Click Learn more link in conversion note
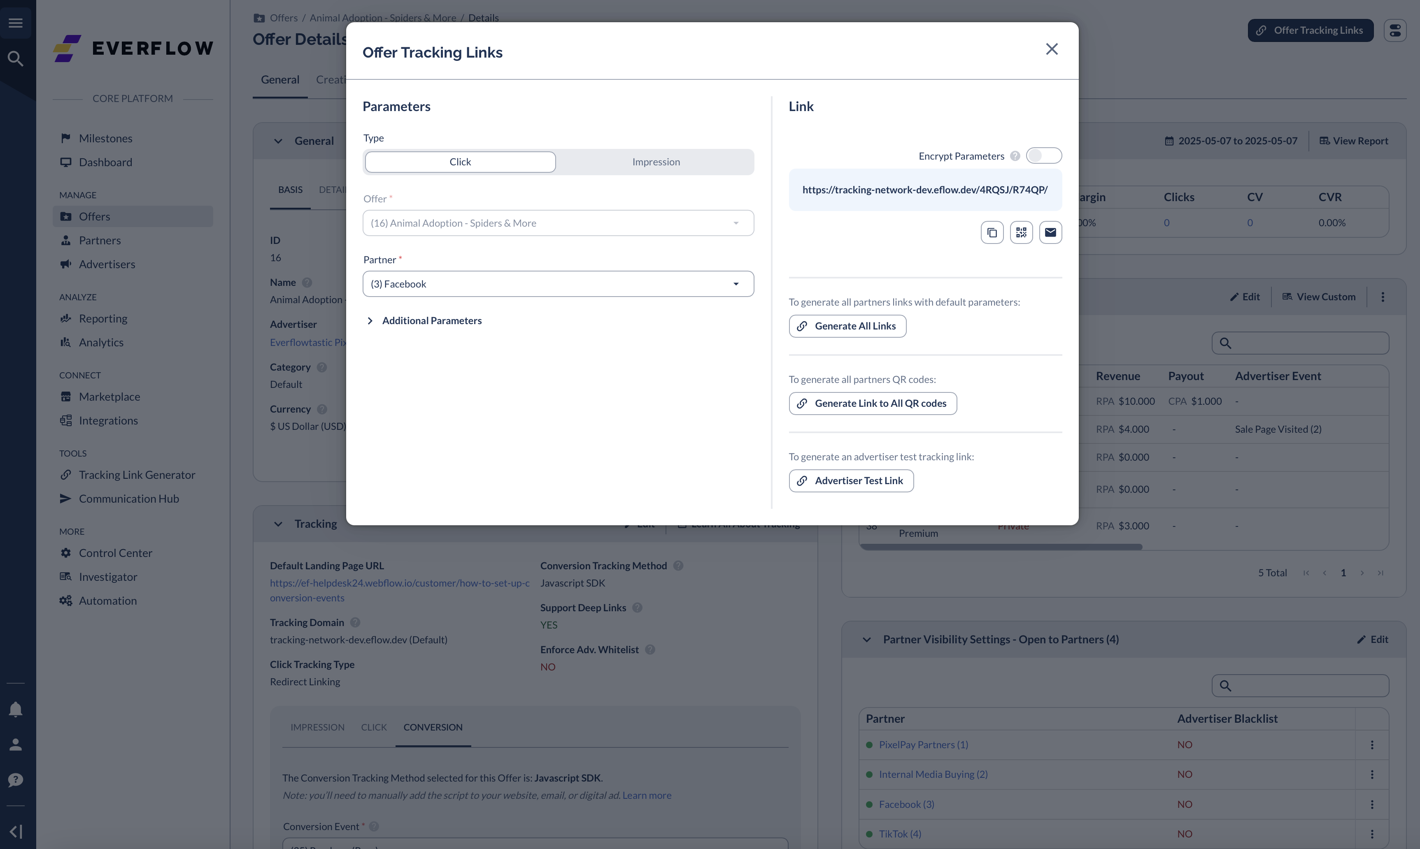The height and width of the screenshot is (849, 1420). pyautogui.click(x=647, y=795)
